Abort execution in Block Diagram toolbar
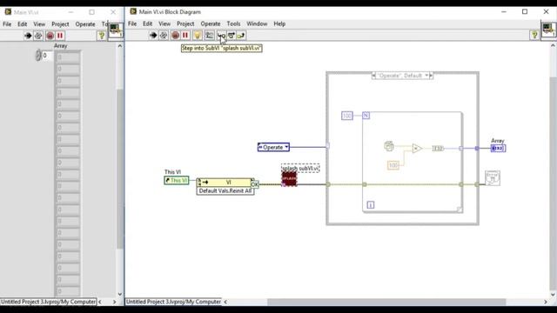 coord(175,35)
